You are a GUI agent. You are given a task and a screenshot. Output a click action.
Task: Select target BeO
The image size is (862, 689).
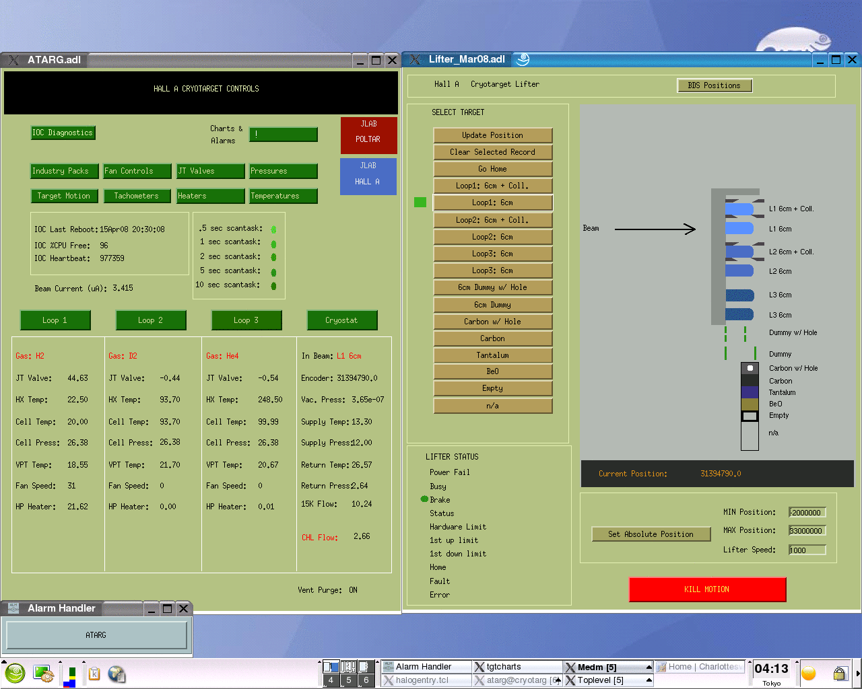(x=493, y=371)
